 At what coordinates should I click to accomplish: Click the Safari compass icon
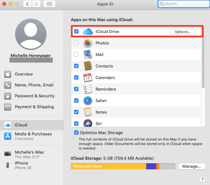point(88,101)
